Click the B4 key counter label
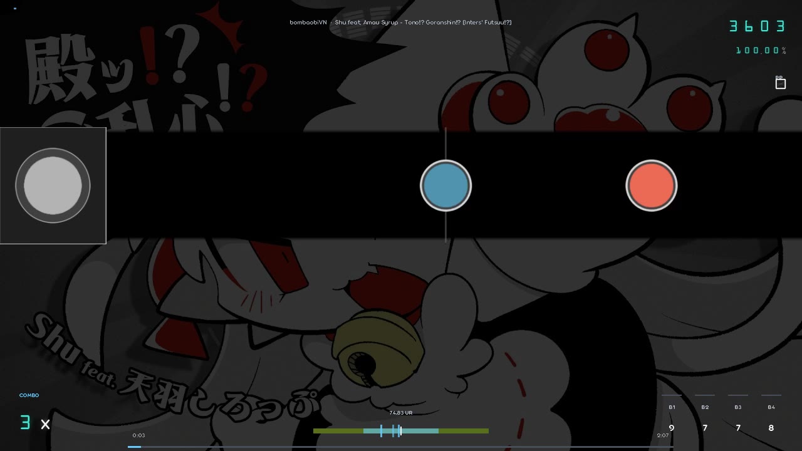The image size is (802, 451). point(771,407)
